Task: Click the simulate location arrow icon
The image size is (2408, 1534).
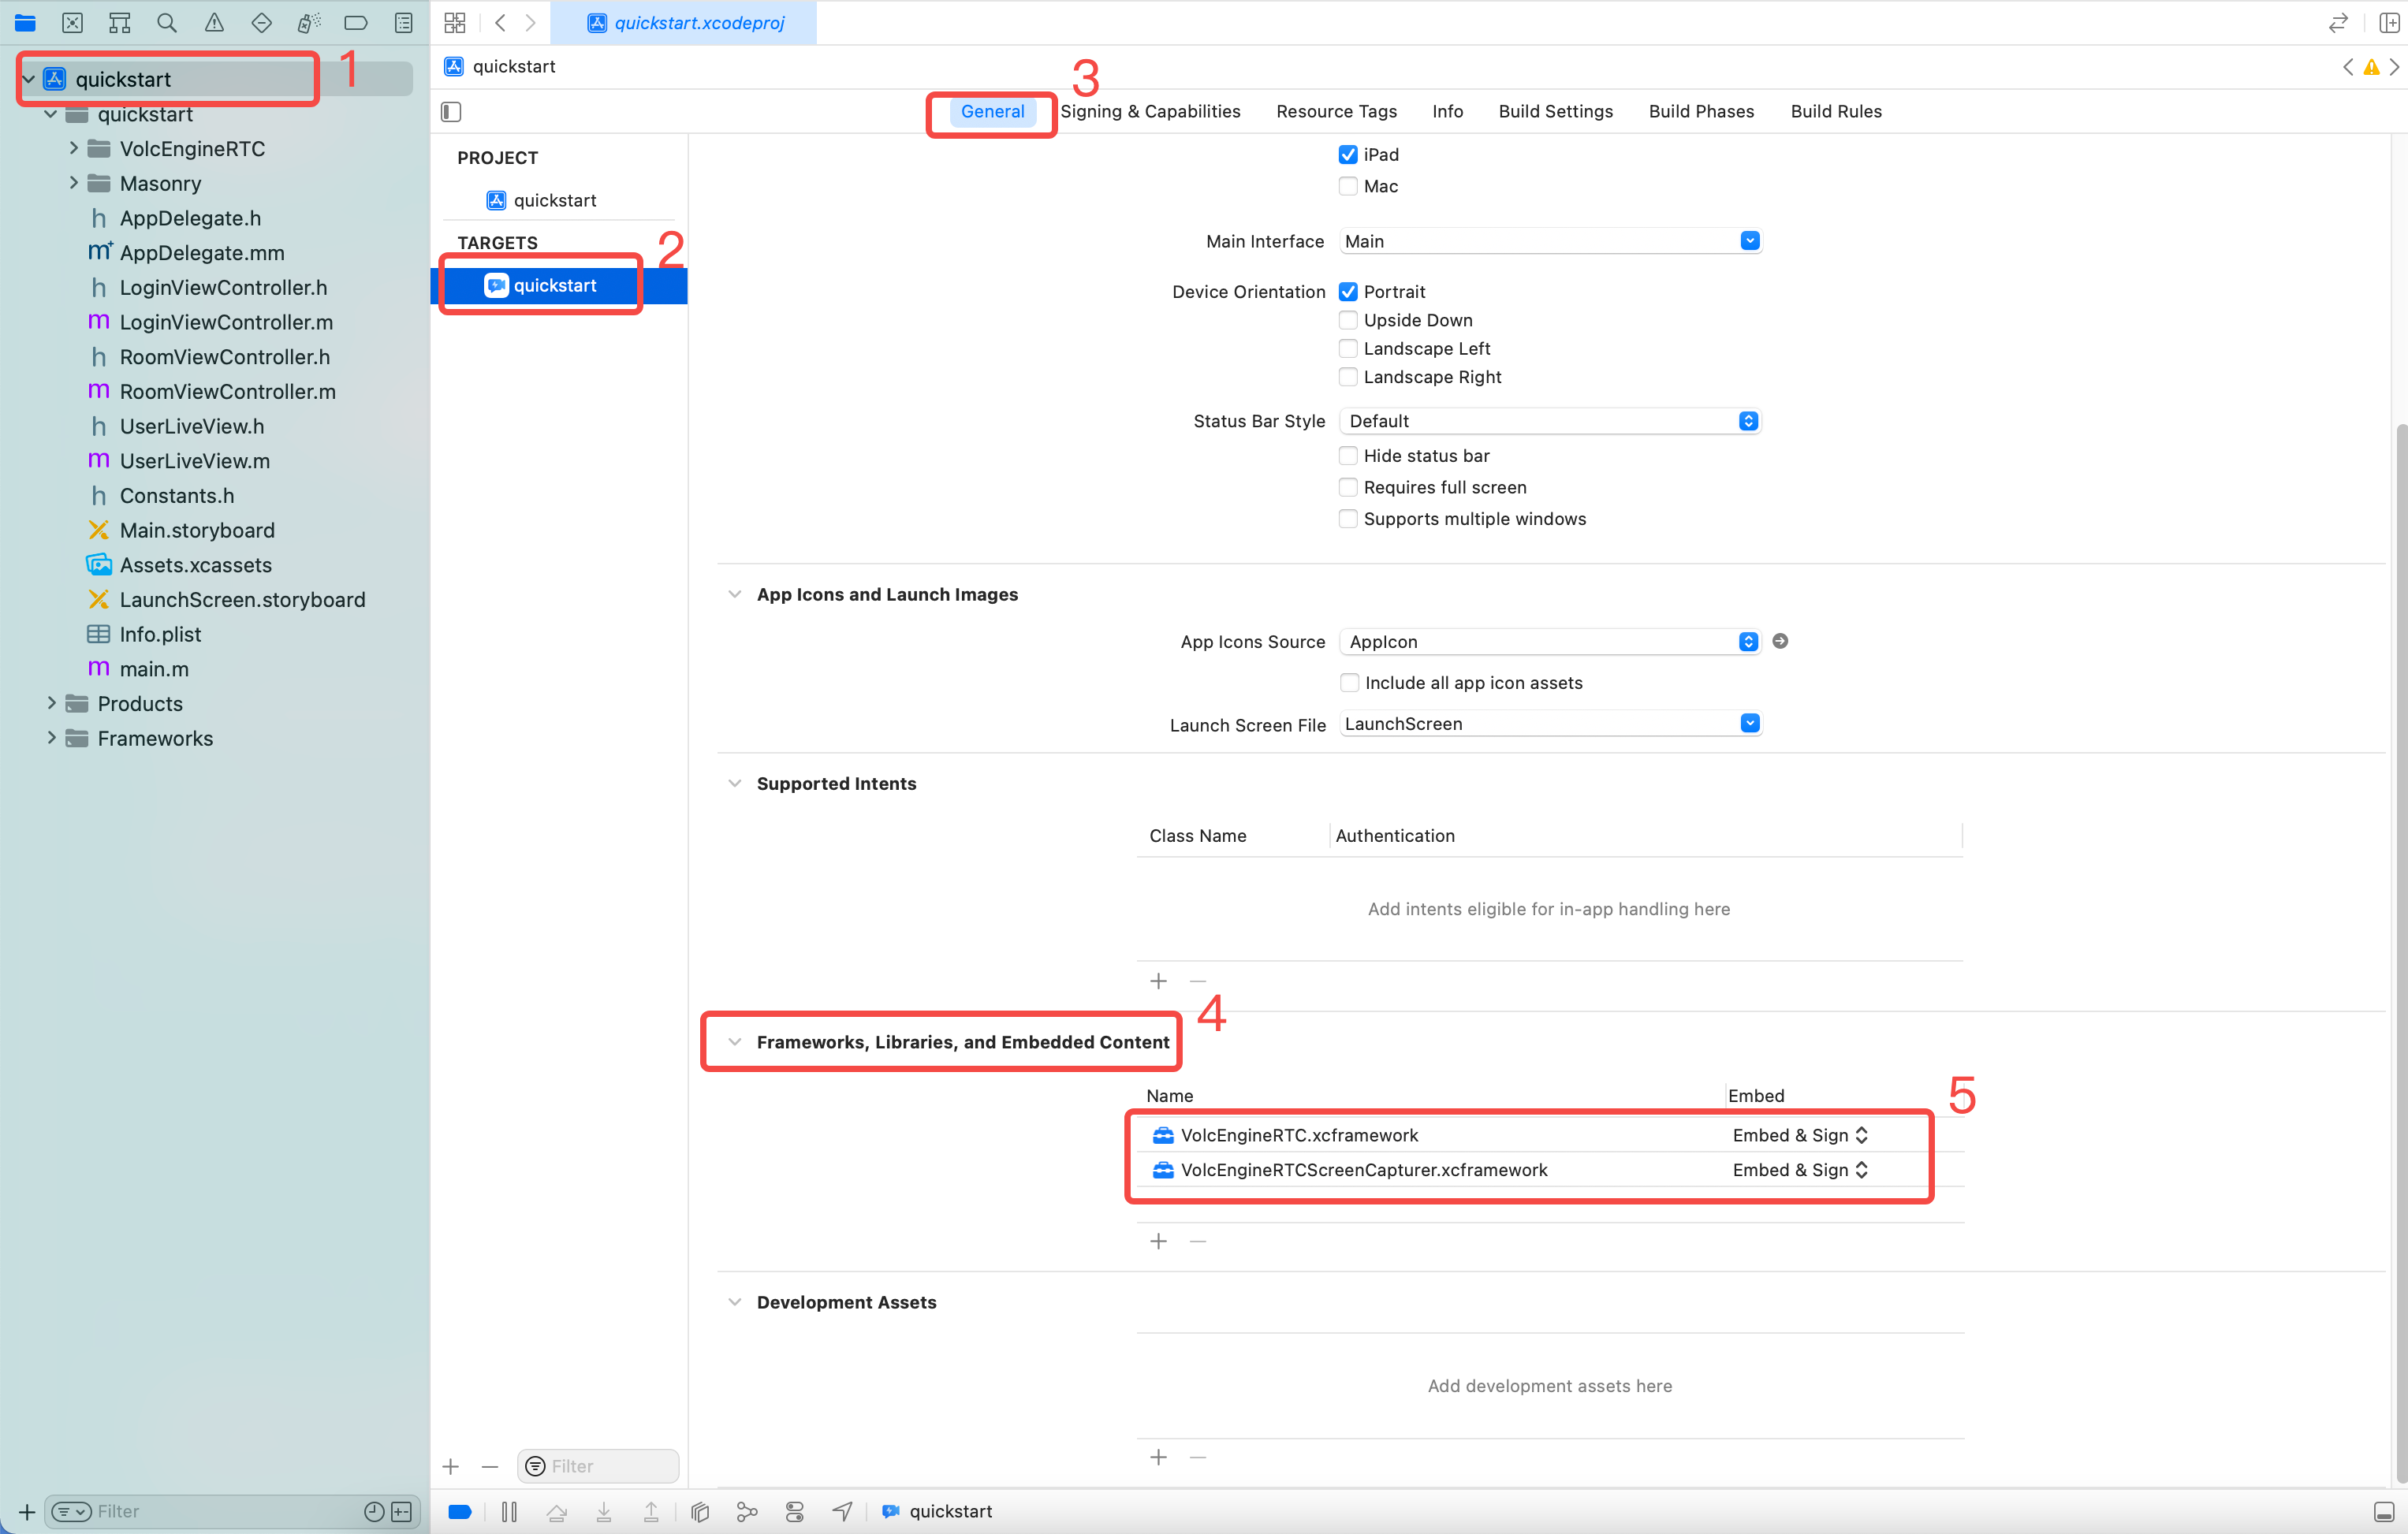Action: coord(842,1511)
